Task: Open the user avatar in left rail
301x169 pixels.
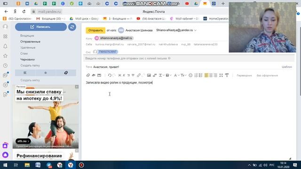Action: tap(5, 27)
